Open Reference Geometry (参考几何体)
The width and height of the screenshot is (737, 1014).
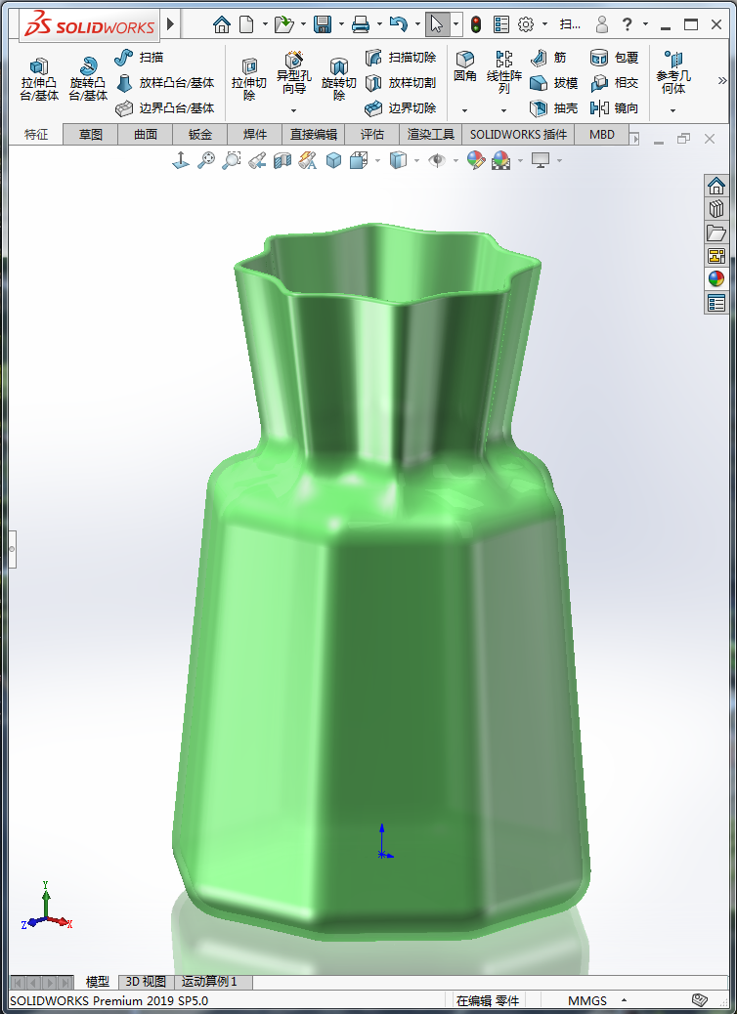tap(672, 72)
